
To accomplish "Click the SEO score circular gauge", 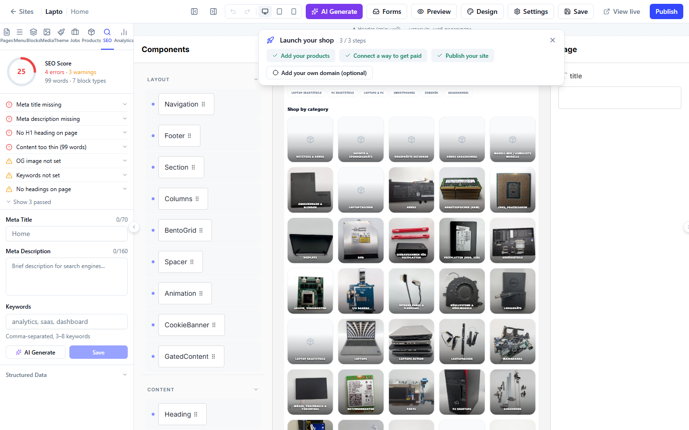I will [22, 72].
